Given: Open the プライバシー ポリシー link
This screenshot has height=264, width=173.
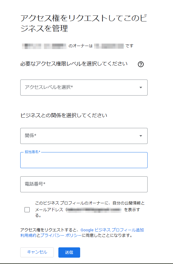Looking at the screenshot, I should tap(61, 235).
